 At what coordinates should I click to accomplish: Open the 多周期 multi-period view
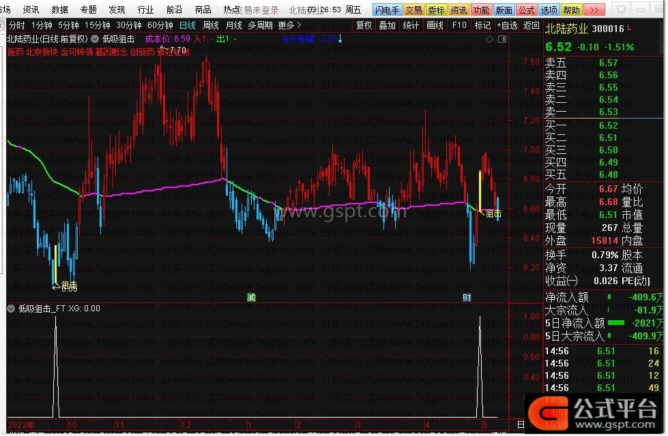(x=260, y=25)
